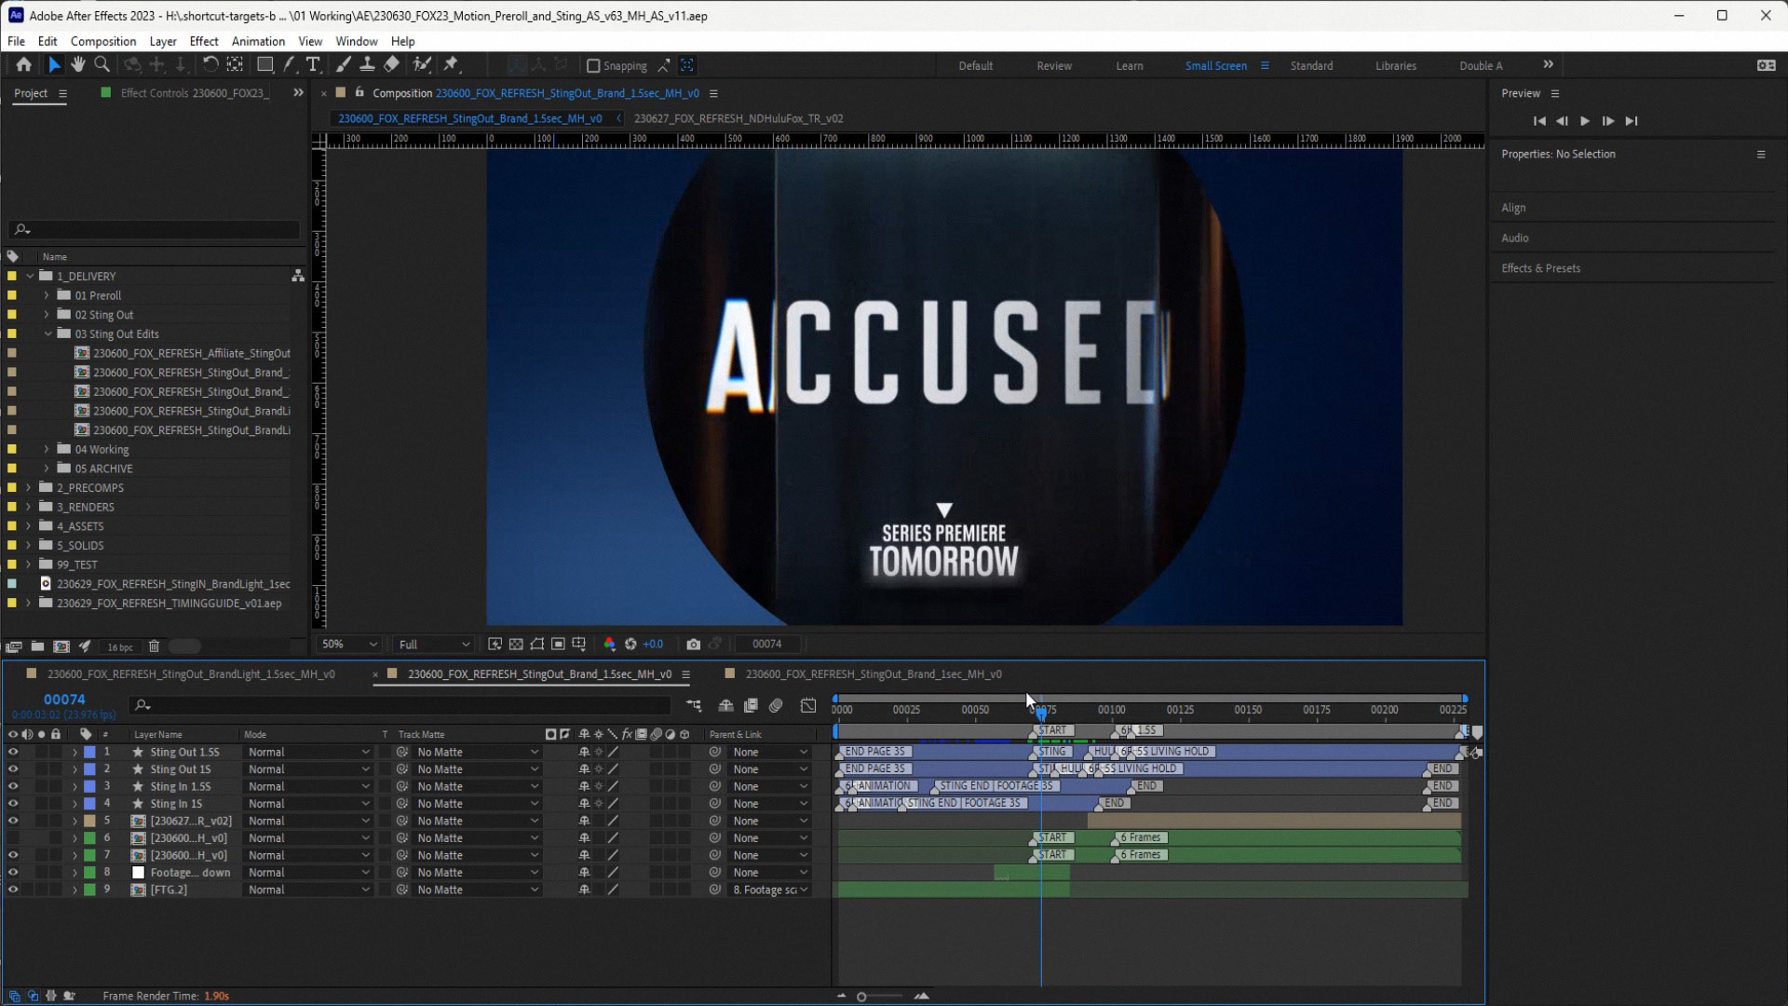Delete selected project item with trash icon
The height and width of the screenshot is (1006, 1788).
(x=155, y=646)
